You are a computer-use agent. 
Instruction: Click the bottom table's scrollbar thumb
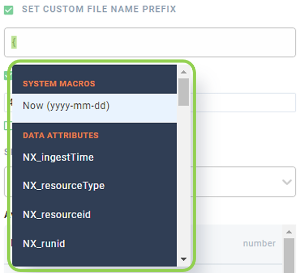coord(289,255)
